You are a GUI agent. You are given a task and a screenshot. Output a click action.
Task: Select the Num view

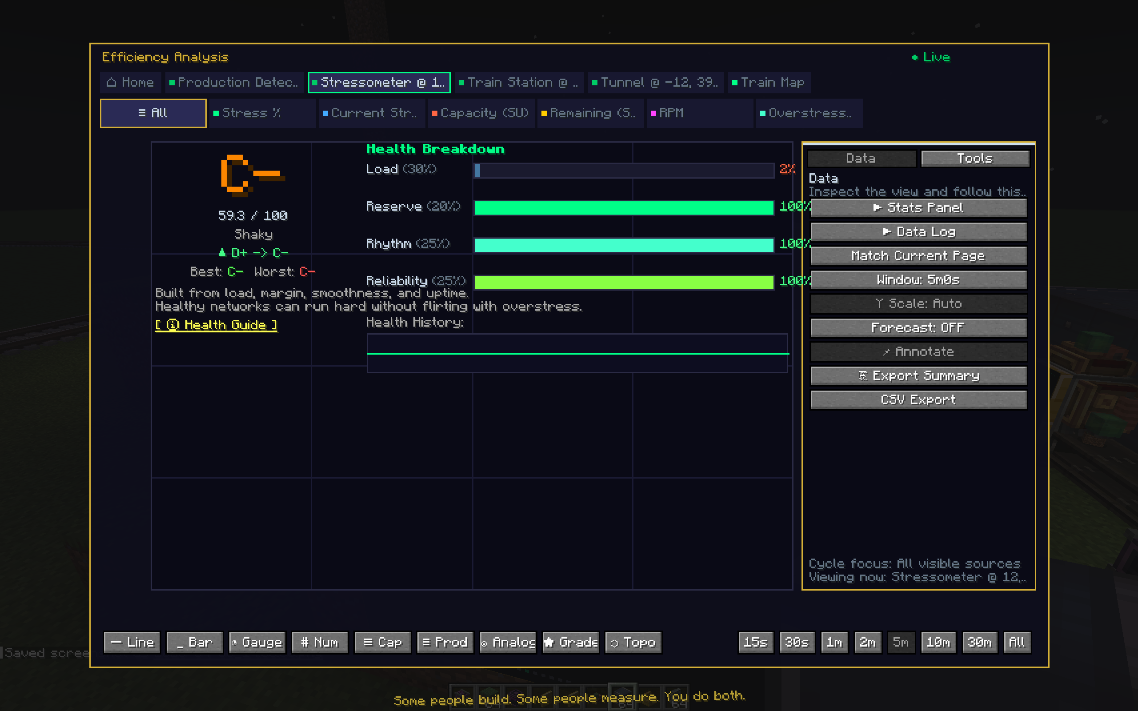[x=320, y=643]
